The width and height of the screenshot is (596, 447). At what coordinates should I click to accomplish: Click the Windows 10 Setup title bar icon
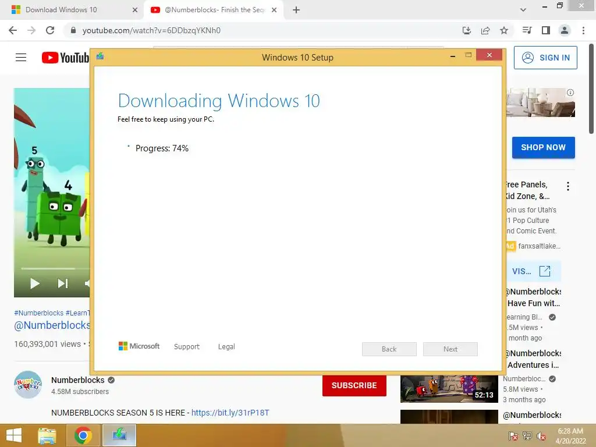tap(100, 56)
